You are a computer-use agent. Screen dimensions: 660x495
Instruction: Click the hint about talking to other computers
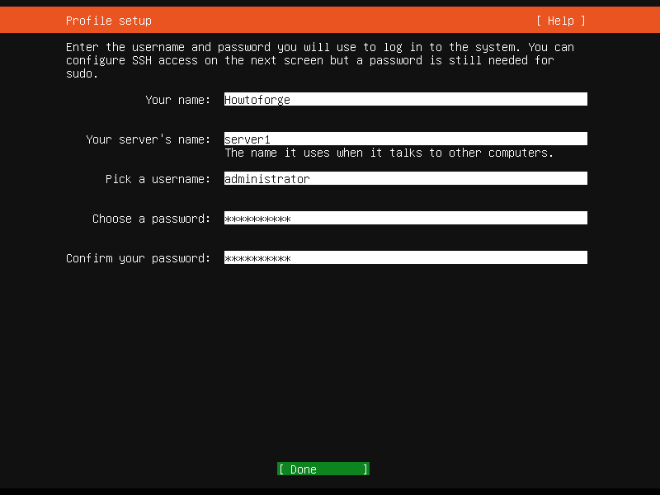point(389,153)
